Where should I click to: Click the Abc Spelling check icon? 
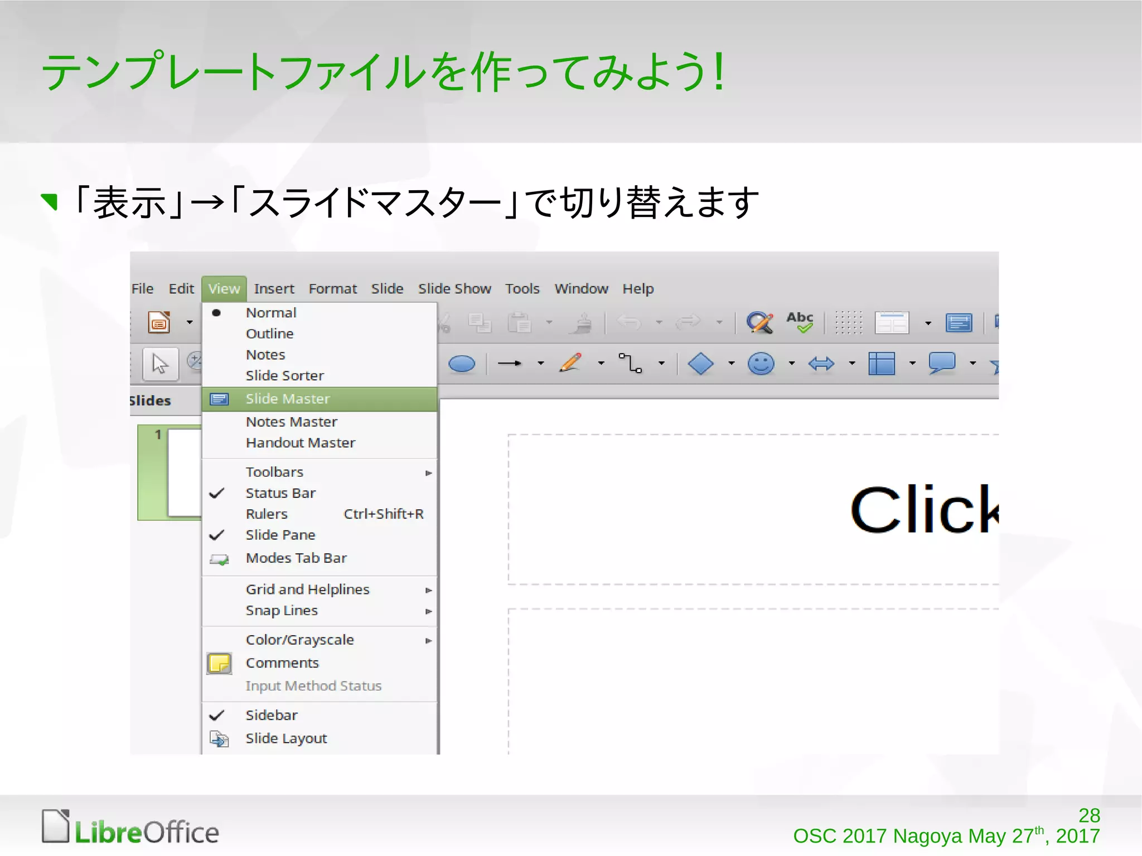coord(800,322)
